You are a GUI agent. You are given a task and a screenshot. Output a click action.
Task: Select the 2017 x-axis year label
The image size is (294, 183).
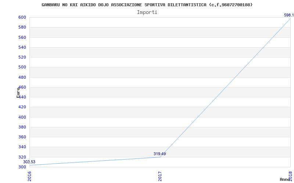[160, 176]
